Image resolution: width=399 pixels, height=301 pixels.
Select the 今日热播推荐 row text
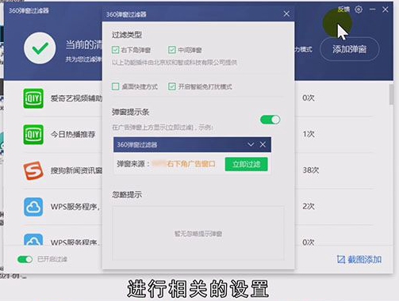[x=73, y=135]
